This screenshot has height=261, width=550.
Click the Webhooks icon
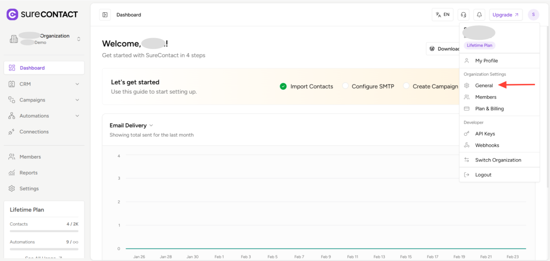467,145
